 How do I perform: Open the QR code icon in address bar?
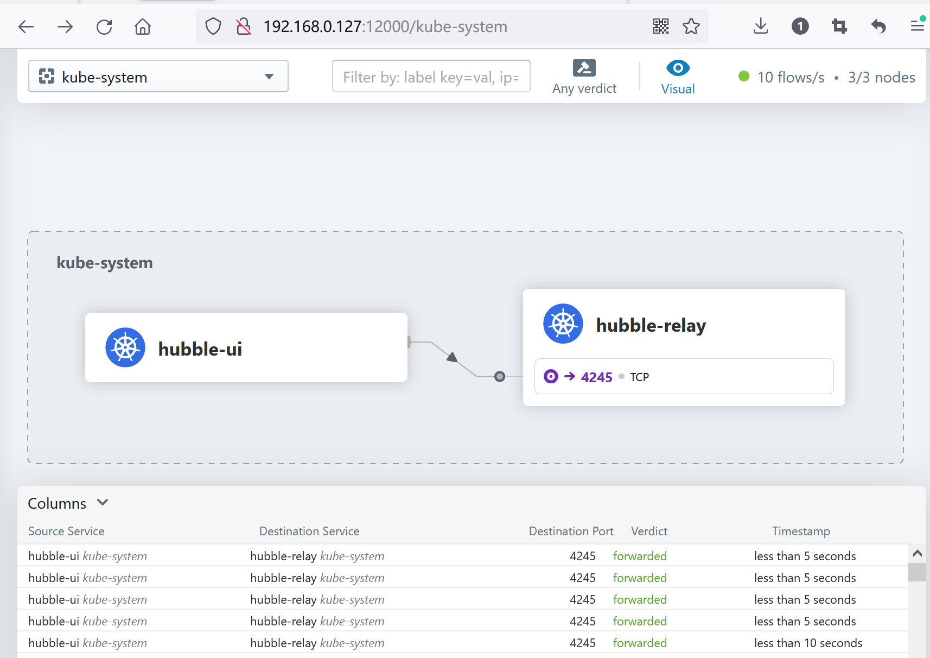click(x=661, y=26)
